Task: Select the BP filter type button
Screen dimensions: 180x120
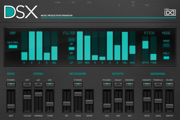Action: [71, 48]
